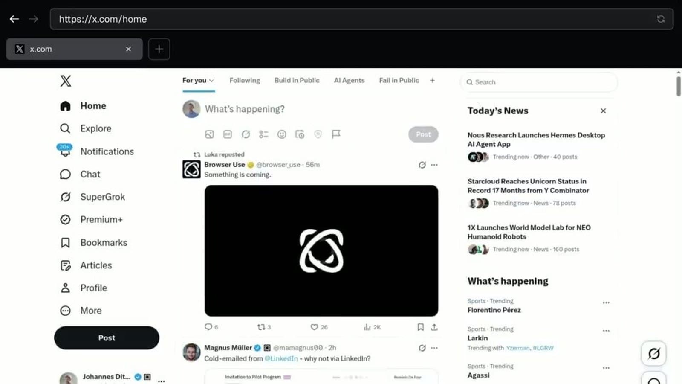Click the page vertical scrollbar

(x=678, y=86)
